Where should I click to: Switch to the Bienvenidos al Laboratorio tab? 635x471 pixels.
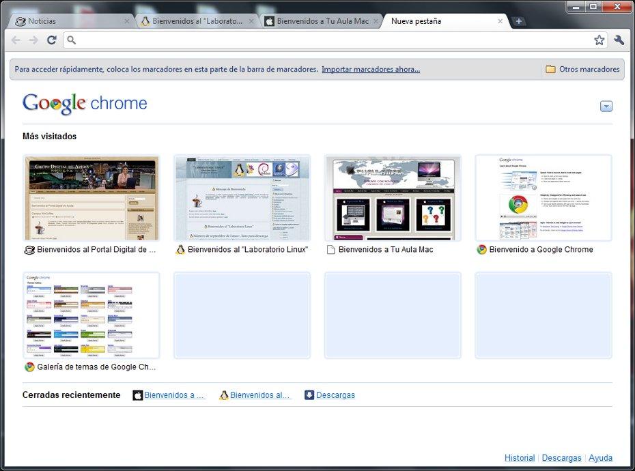pyautogui.click(x=197, y=21)
